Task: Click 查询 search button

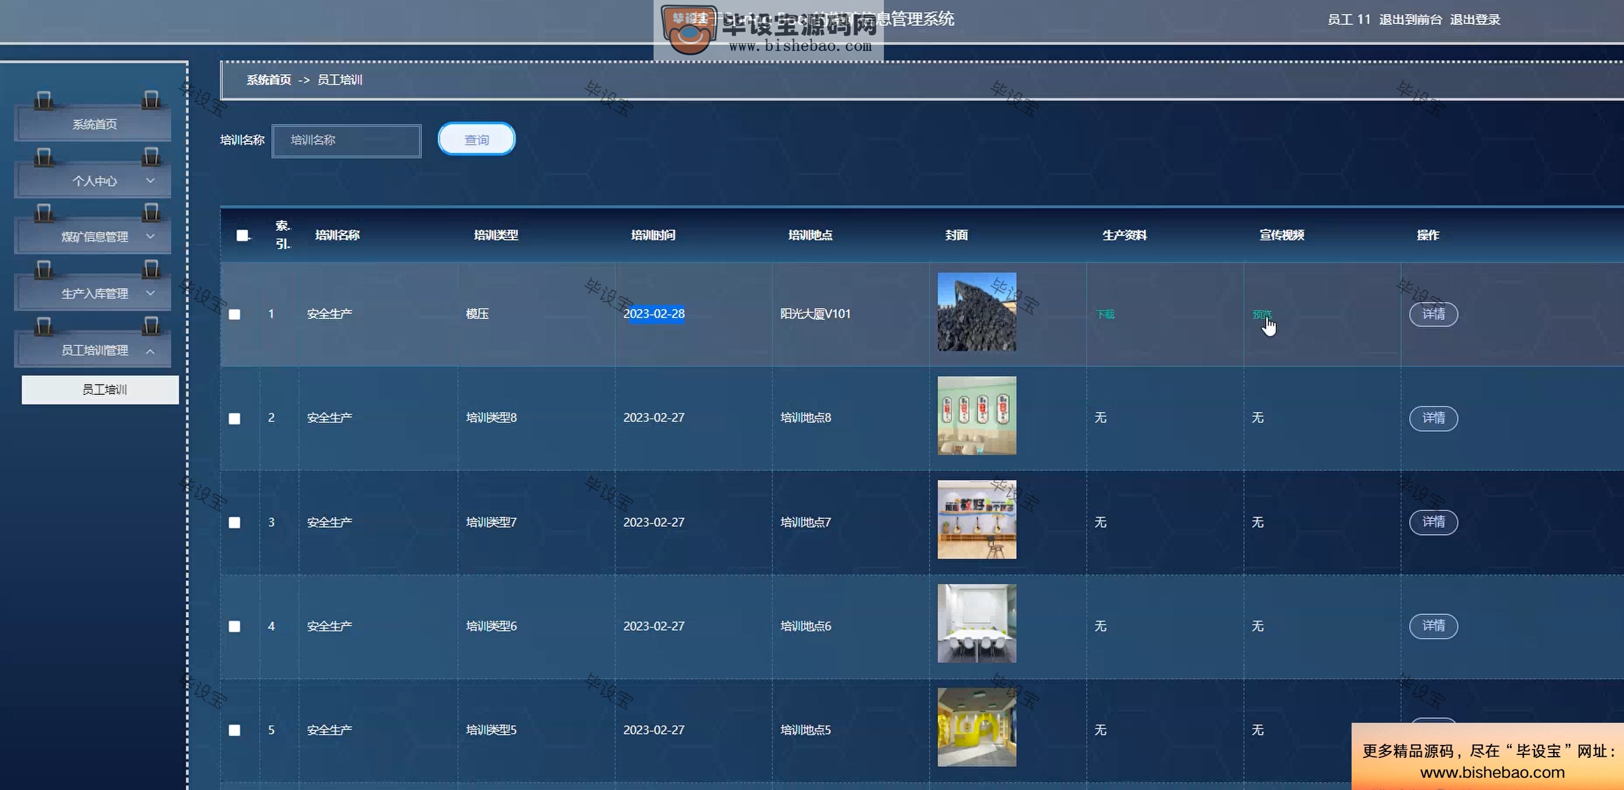Action: click(x=476, y=139)
